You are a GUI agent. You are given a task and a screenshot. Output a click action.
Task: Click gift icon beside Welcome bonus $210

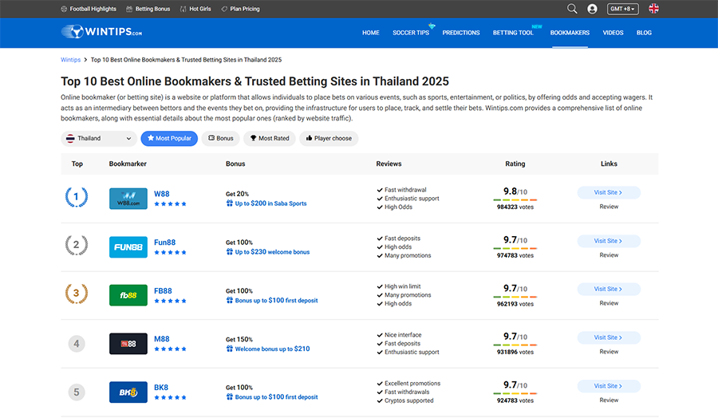230,349
